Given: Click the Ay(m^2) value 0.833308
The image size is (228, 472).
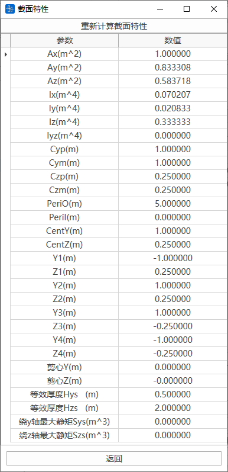Looking at the screenshot, I should (172, 68).
